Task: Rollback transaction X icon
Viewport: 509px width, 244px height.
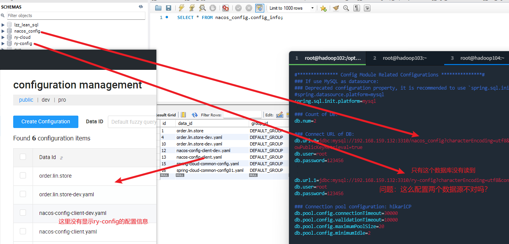Action: [249, 8]
